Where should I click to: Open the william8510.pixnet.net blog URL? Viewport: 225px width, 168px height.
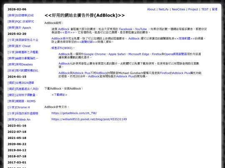coord(89,119)
